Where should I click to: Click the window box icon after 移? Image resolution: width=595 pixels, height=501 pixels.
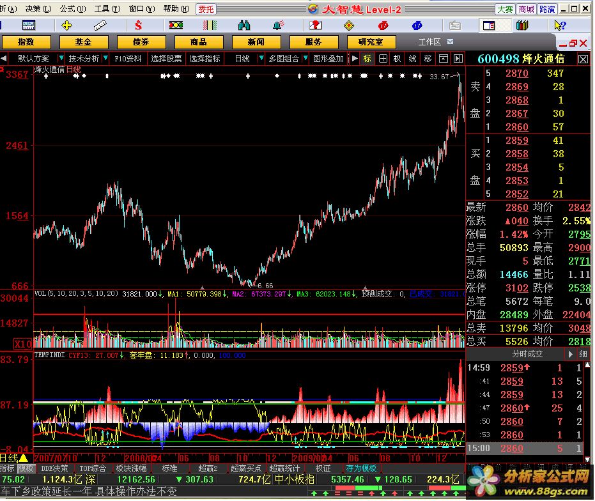point(444,58)
